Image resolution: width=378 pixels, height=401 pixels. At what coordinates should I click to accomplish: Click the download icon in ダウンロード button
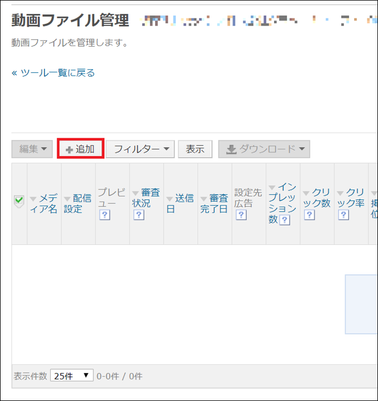[231, 149]
